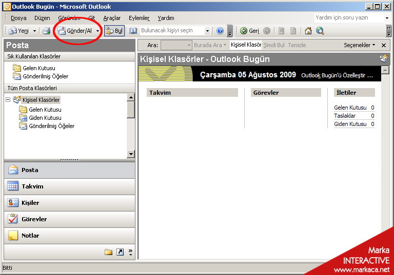Select Gelen Kutusu under Sık Kullanılan Klasörler
The height and width of the screenshot is (275, 394).
click(34, 68)
